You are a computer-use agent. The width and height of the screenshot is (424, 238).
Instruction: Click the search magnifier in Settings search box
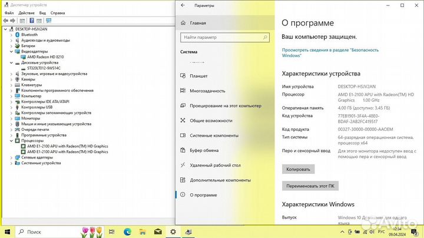265,37
